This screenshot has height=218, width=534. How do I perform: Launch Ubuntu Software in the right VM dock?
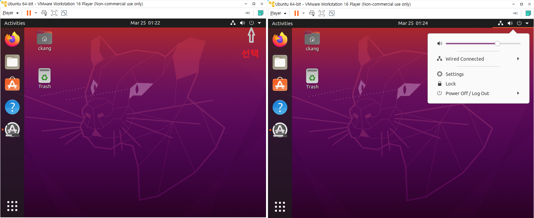280,84
